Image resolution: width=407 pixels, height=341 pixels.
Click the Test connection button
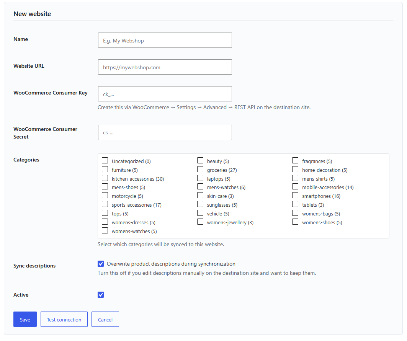coord(64,319)
